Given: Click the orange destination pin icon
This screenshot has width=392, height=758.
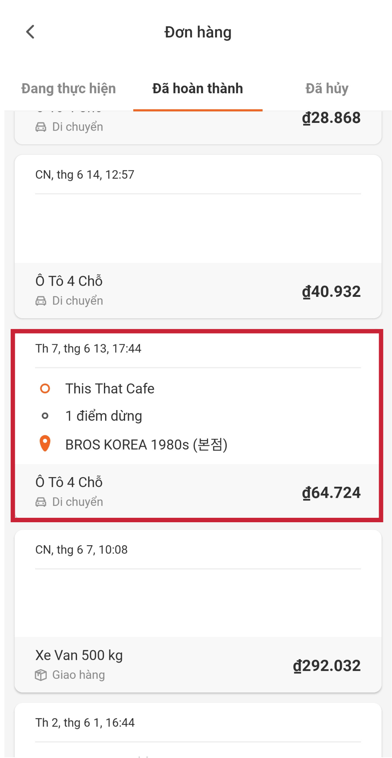Looking at the screenshot, I should pyautogui.click(x=45, y=443).
